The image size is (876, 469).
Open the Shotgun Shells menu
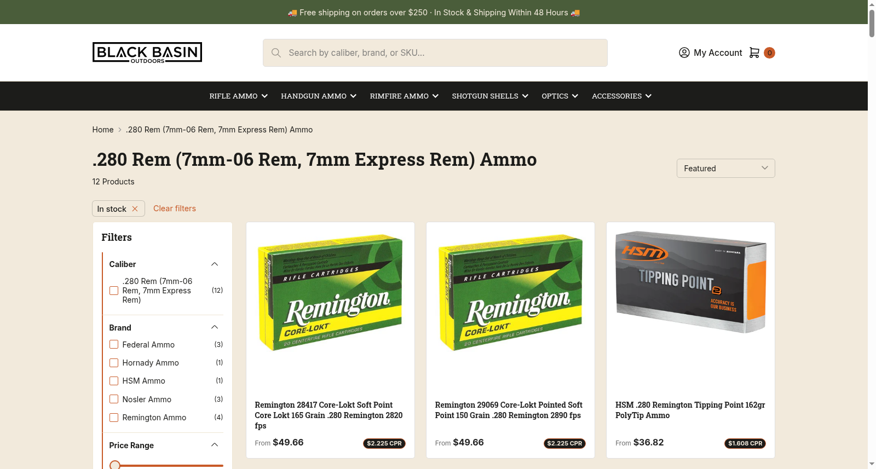tap(490, 96)
